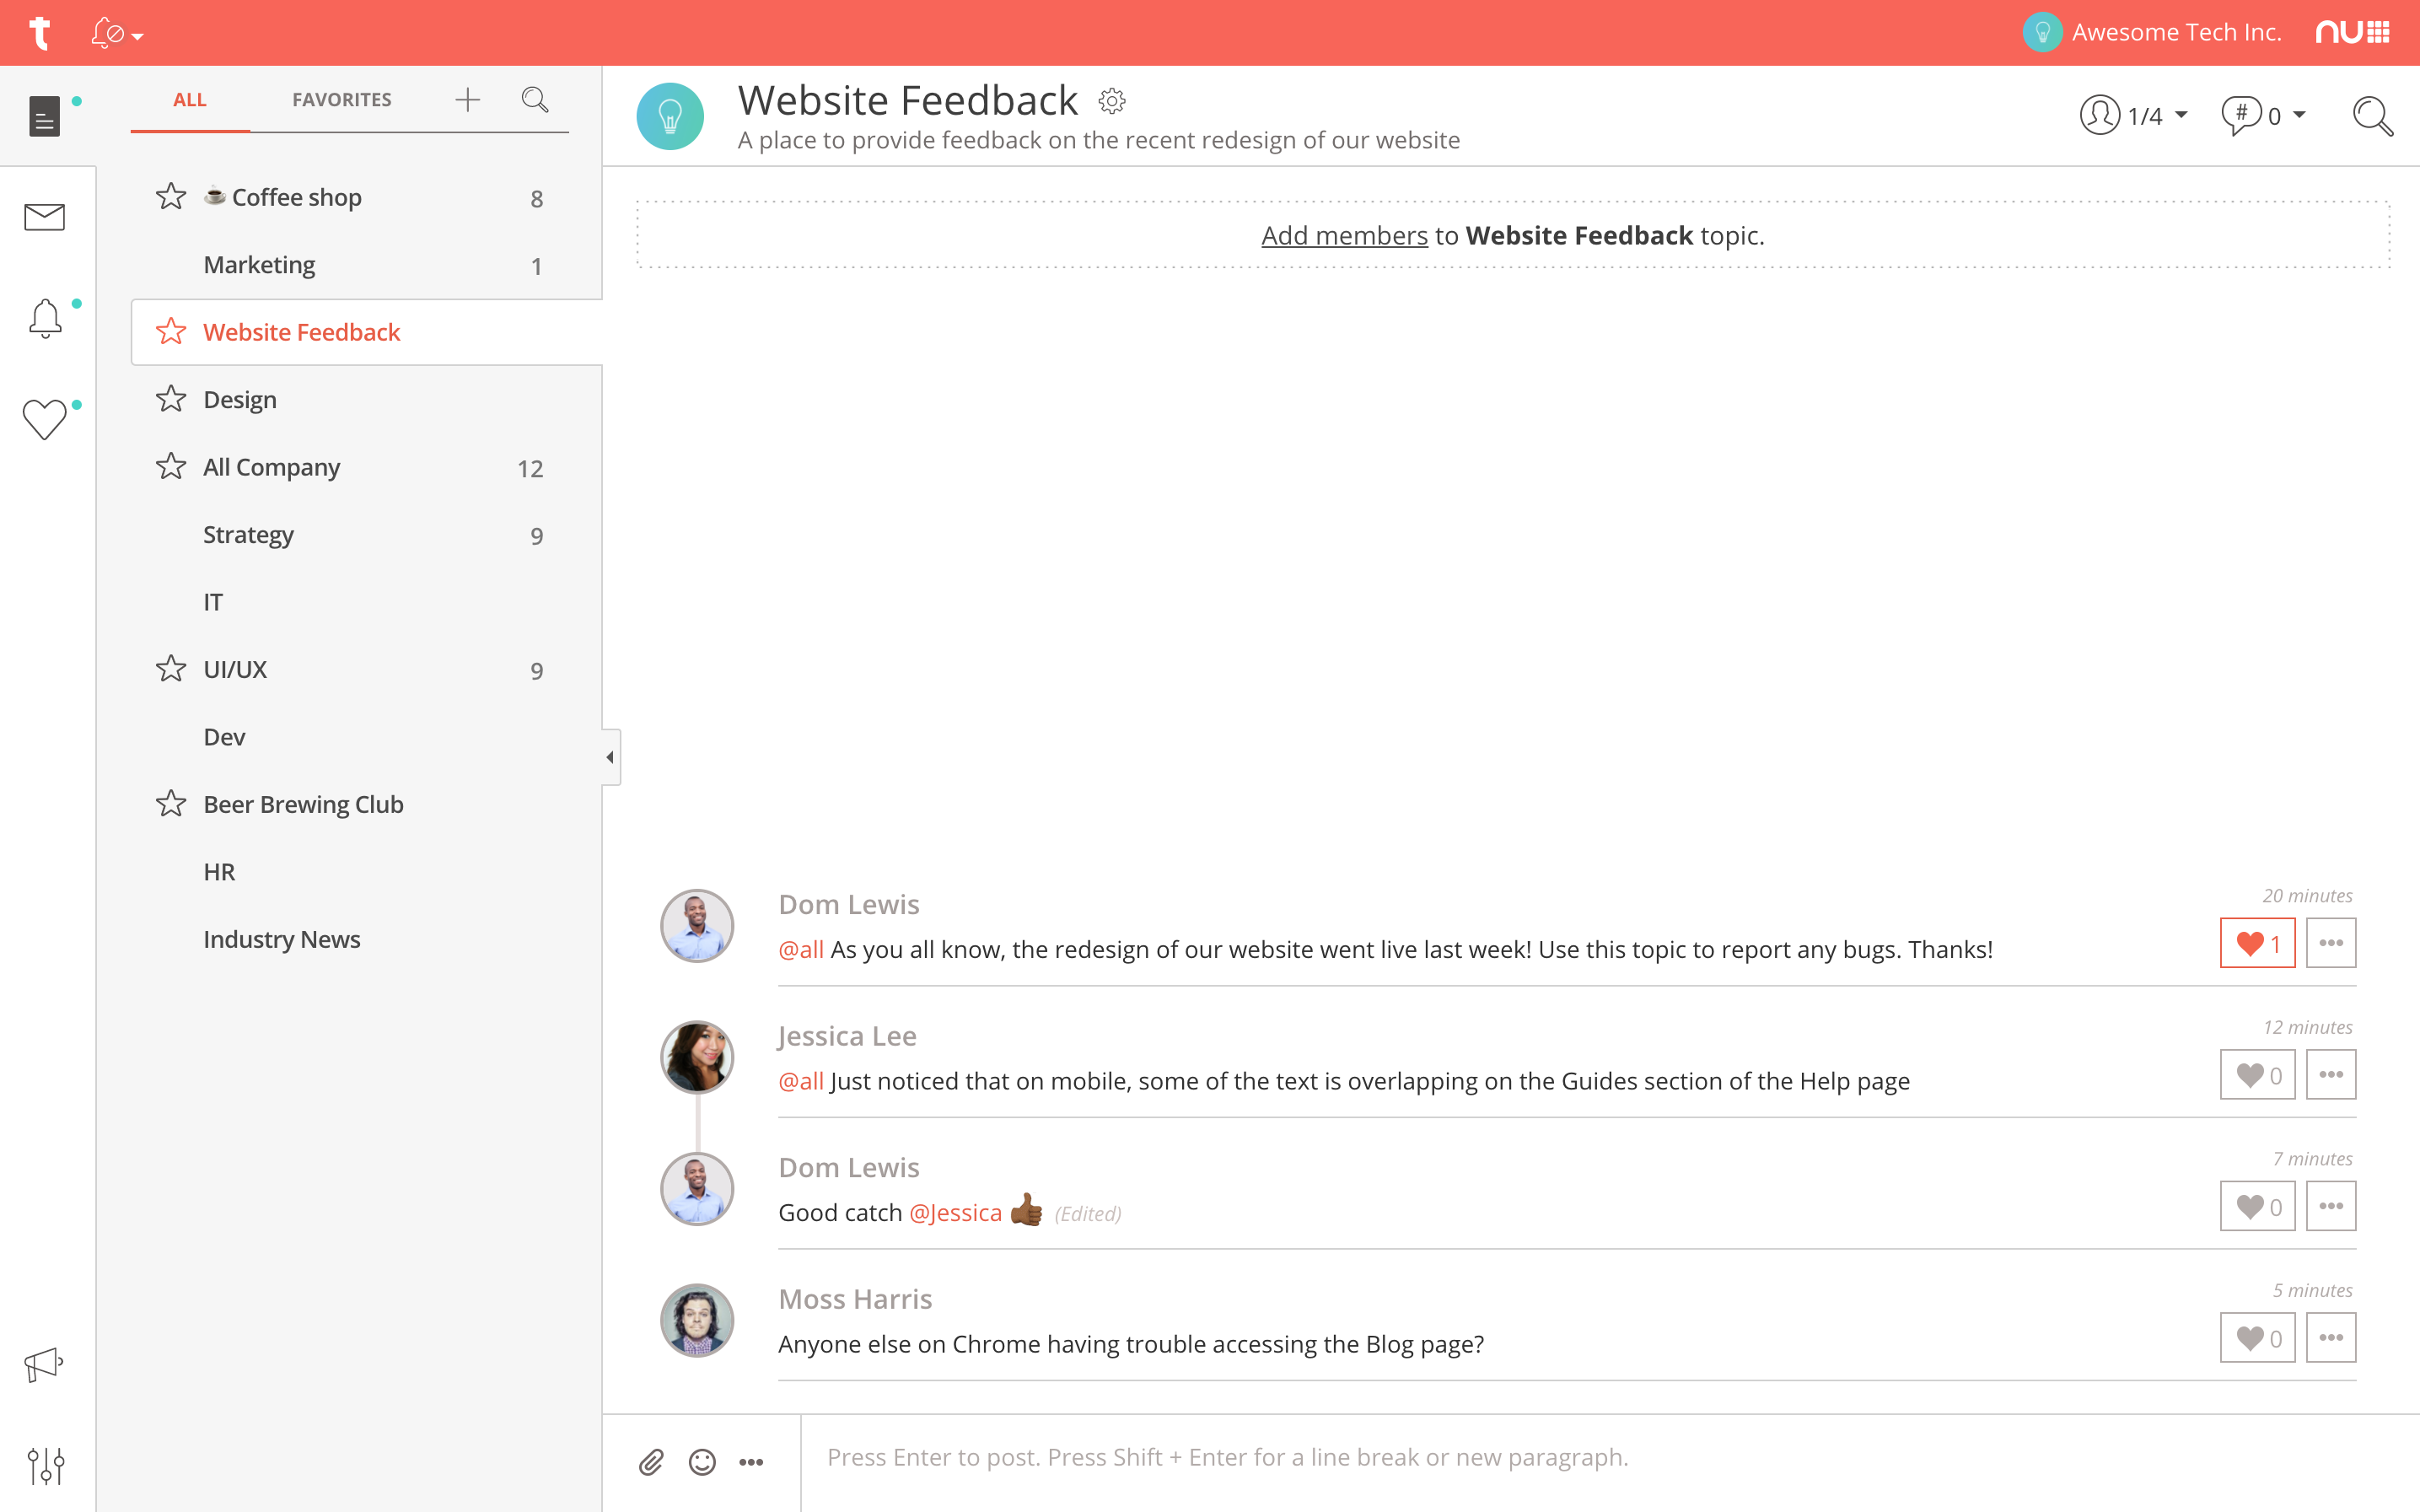Open the announcements megaphone icon
The width and height of the screenshot is (2420, 1512).
click(x=44, y=1364)
